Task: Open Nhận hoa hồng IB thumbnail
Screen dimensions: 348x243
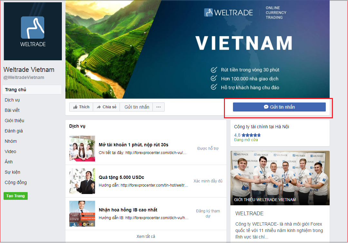Action: coord(82,214)
